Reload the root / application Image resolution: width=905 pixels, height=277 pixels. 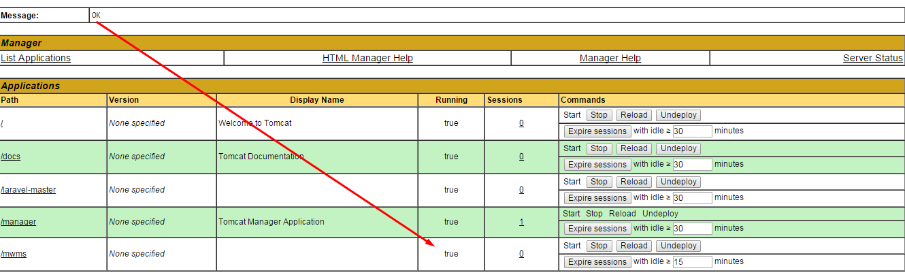[x=633, y=115]
